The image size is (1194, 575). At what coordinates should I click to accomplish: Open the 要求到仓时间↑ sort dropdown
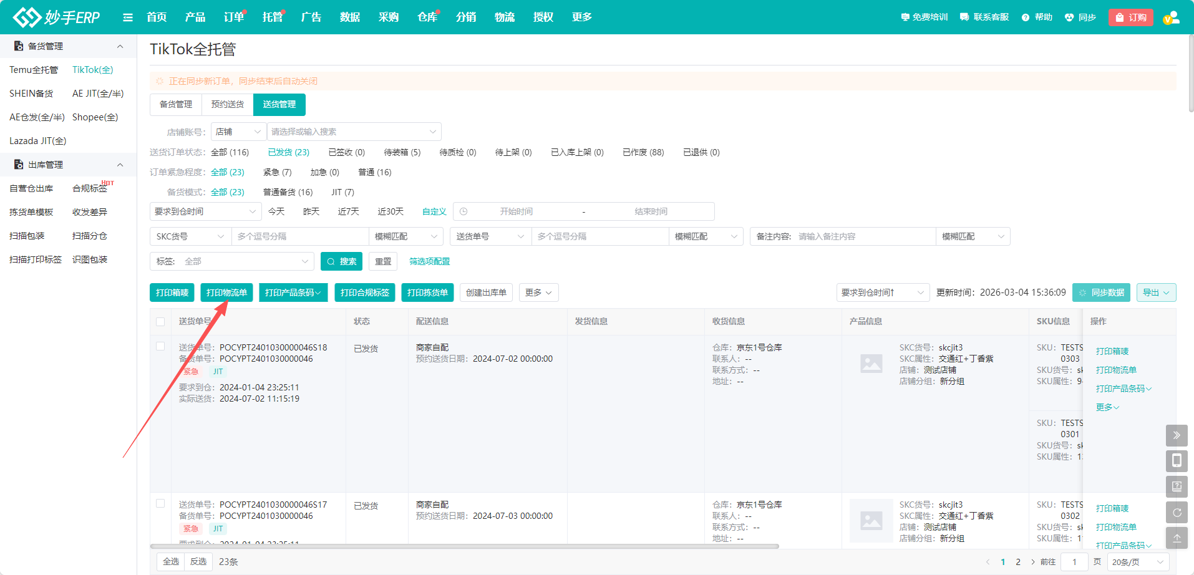pyautogui.click(x=883, y=292)
